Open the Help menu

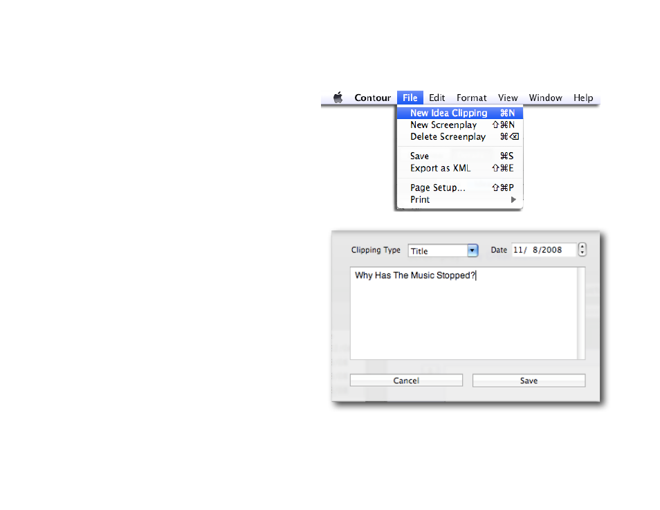pos(583,98)
